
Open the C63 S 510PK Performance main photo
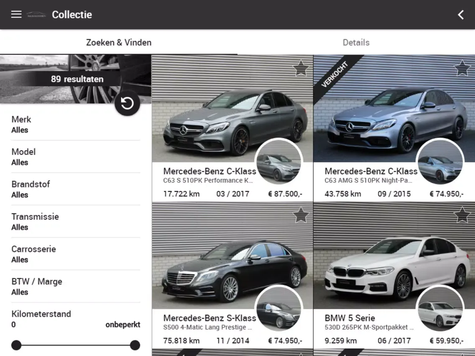click(232, 108)
